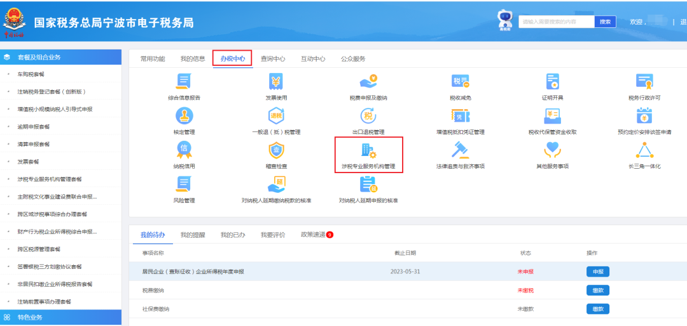
Task: Click the tax bureau emblem logo
Action: click(13, 22)
